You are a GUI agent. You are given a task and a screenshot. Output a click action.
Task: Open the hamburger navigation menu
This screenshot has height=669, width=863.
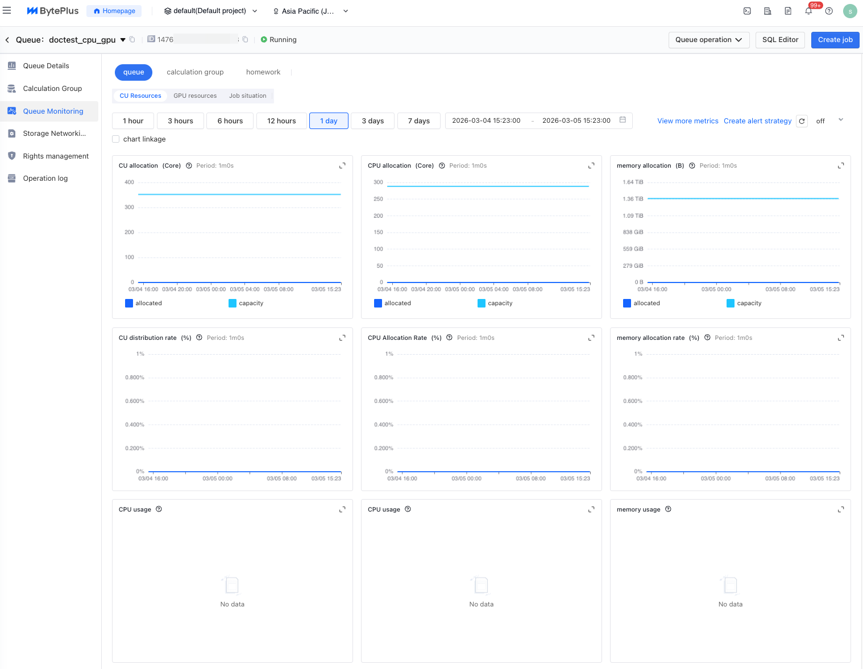7,11
